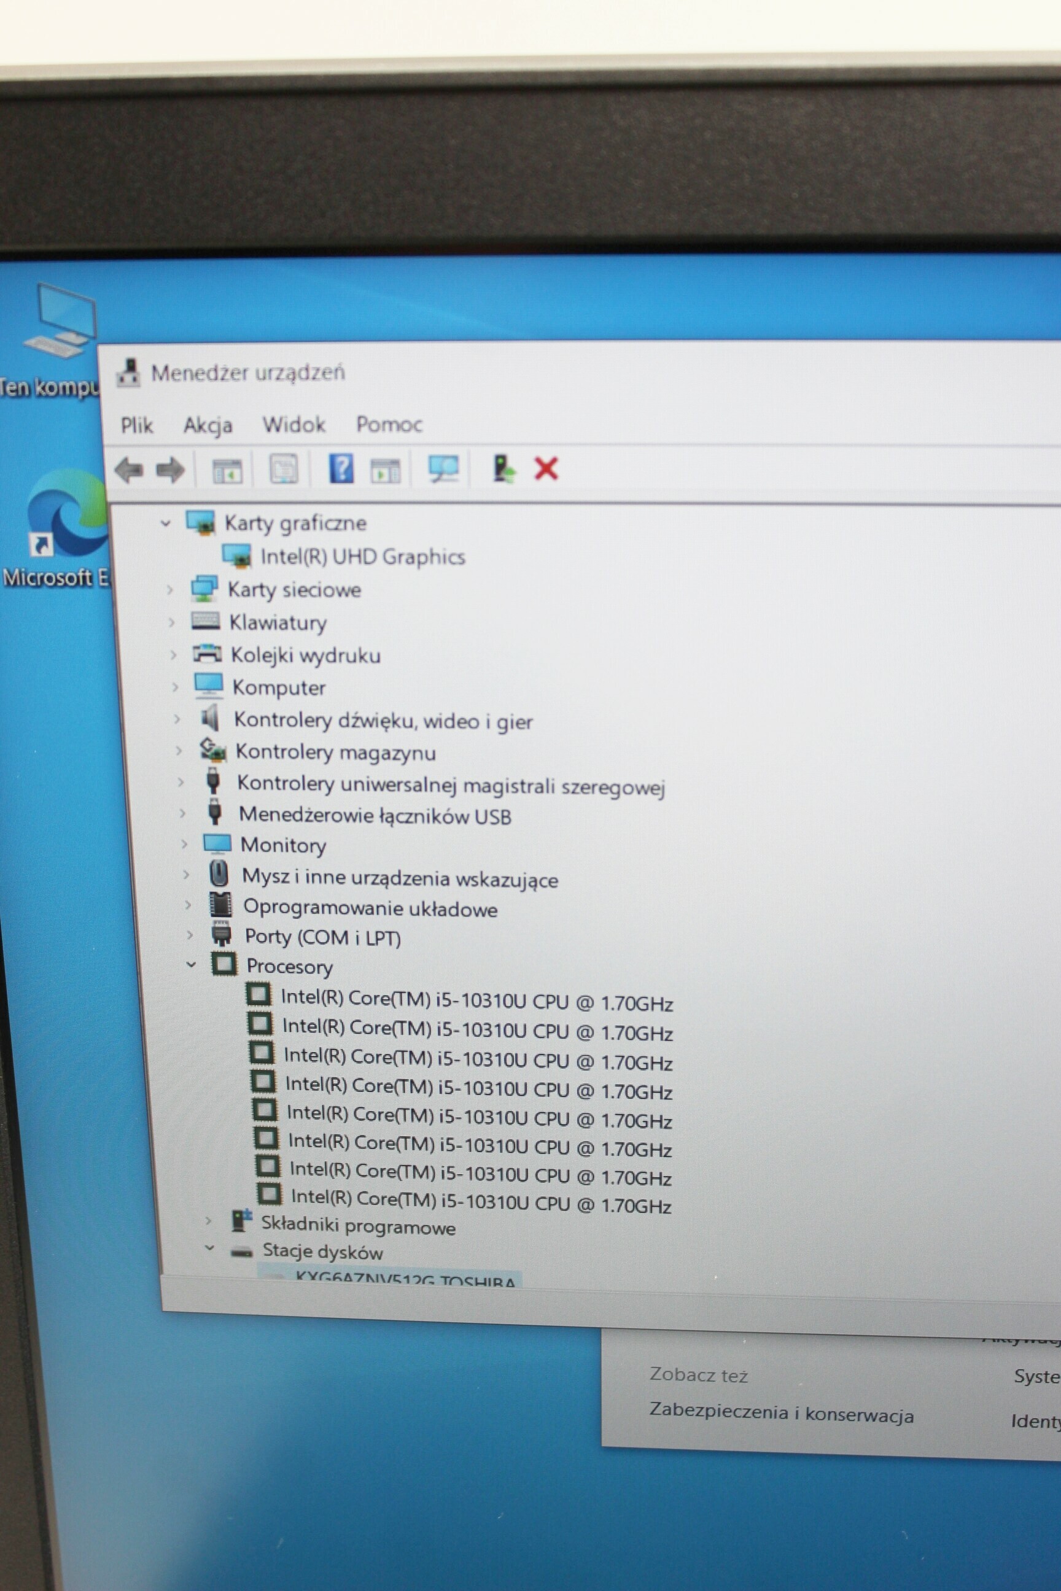Click the Stacje dysków drive icon

pos(241,1252)
